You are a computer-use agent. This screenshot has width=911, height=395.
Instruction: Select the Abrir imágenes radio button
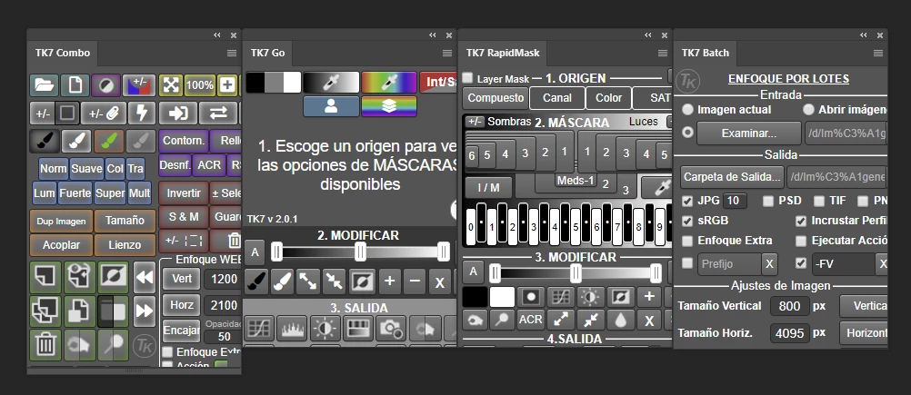(808, 110)
